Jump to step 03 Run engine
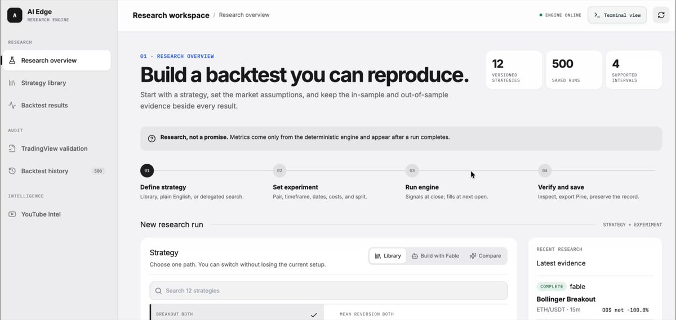The image size is (676, 320). coord(412,170)
